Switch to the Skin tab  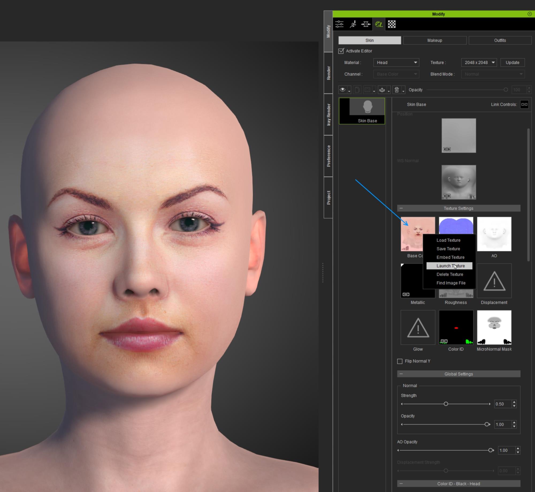point(369,40)
